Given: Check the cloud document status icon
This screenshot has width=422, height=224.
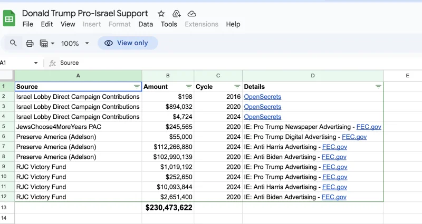Looking at the screenshot, I should [191, 14].
